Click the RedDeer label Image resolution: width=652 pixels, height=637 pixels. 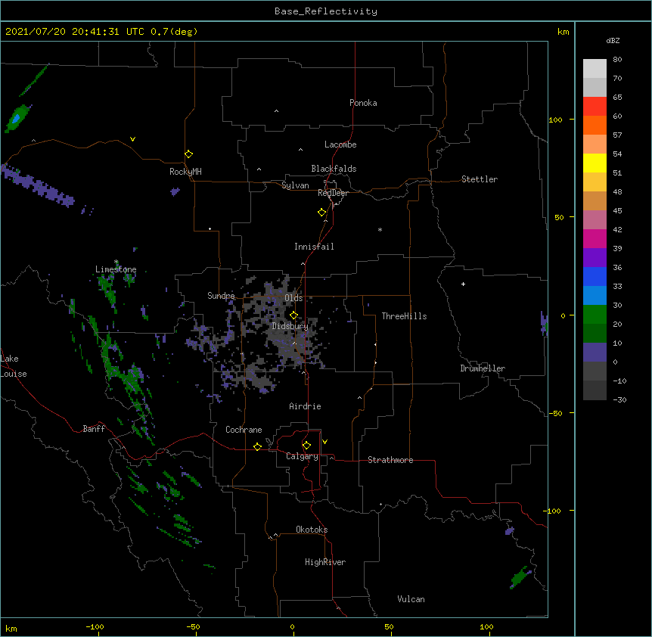(x=333, y=193)
